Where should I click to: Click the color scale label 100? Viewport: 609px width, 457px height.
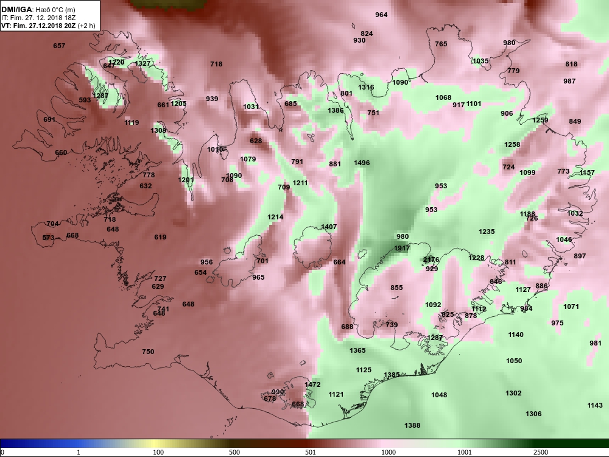(x=158, y=452)
